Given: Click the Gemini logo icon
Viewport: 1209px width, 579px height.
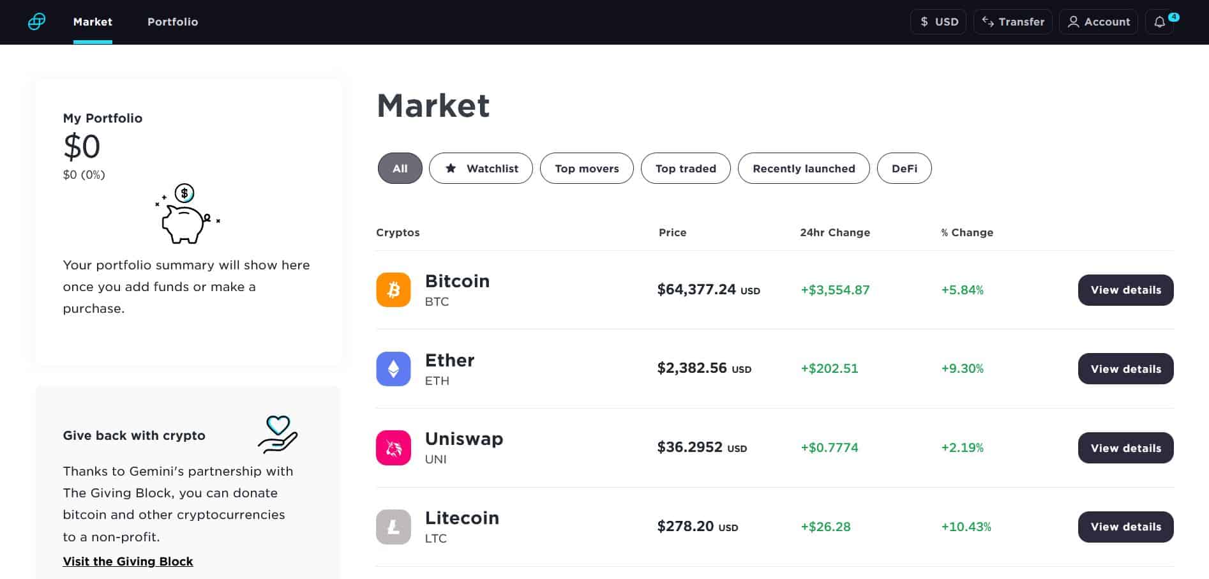Looking at the screenshot, I should pos(37,22).
